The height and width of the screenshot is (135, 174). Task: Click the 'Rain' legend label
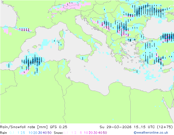coord(4,133)
